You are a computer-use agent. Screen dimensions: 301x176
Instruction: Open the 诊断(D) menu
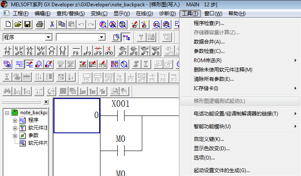[x=168, y=14]
